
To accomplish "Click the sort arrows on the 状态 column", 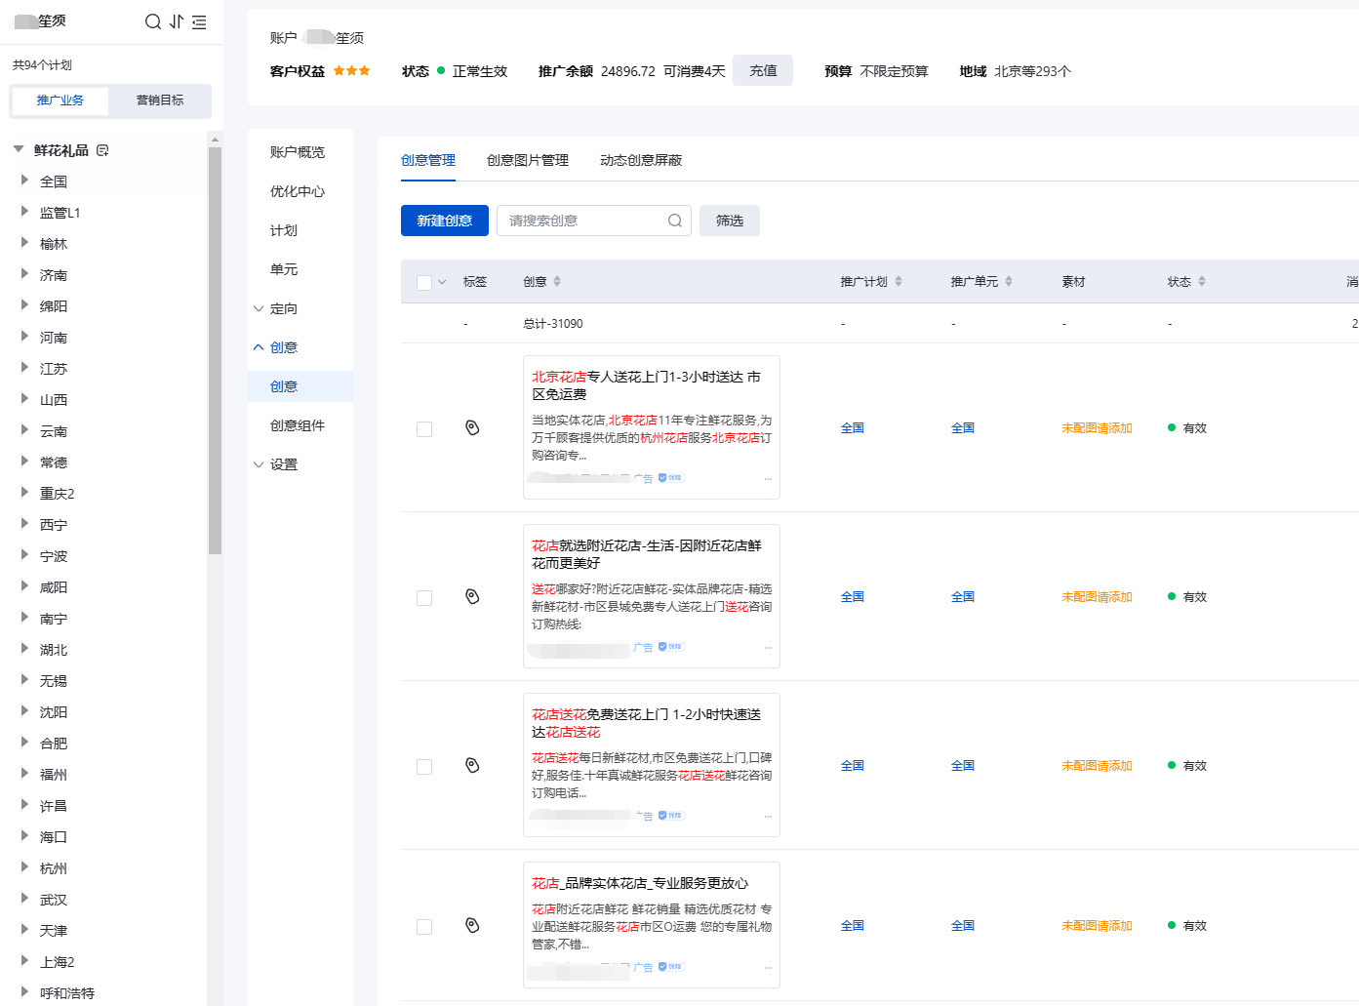I will coord(1202,281).
